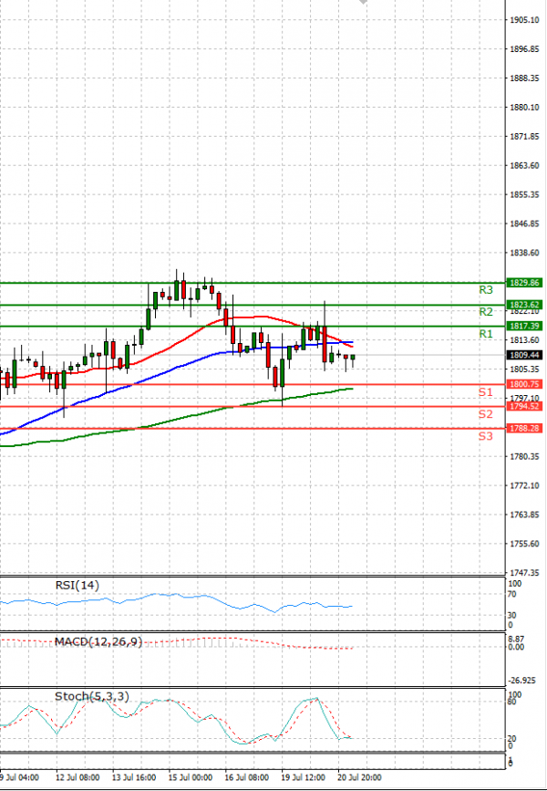Image resolution: width=547 pixels, height=791 pixels.
Task: Select the 1800.75 red price tag
Action: (x=524, y=384)
